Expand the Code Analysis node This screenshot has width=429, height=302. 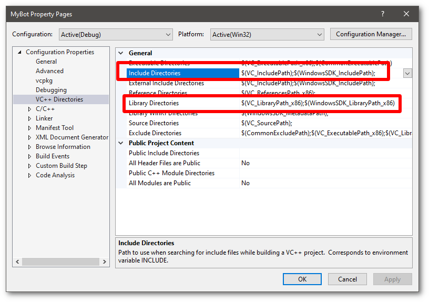click(x=30, y=175)
